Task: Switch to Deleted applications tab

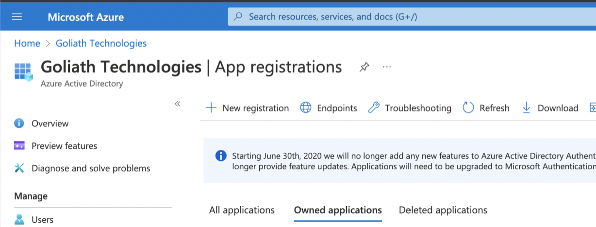Action: pos(443,210)
